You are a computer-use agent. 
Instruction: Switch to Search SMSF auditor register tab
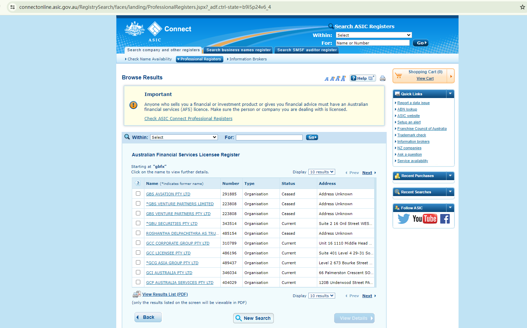(307, 50)
